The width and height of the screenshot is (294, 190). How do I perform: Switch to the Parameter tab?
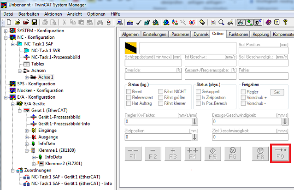point(180,34)
